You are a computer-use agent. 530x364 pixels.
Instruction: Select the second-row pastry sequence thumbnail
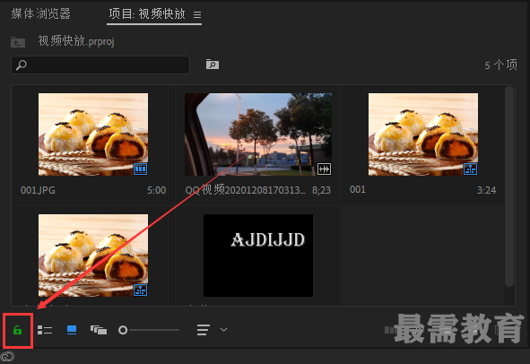coord(93,256)
